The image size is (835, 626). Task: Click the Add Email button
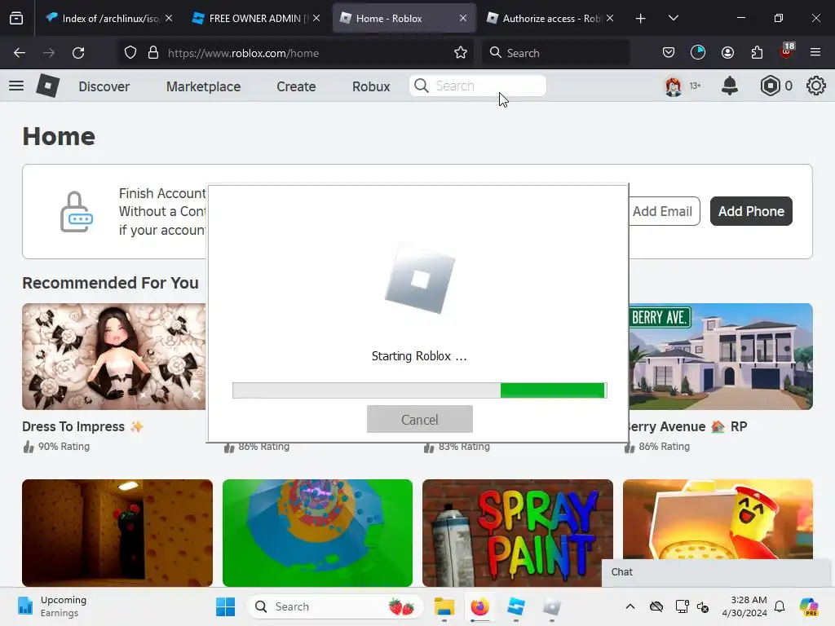[x=664, y=211]
